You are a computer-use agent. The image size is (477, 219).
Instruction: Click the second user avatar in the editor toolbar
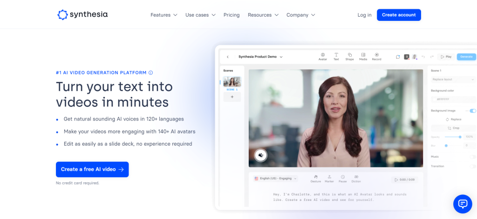coord(414,57)
